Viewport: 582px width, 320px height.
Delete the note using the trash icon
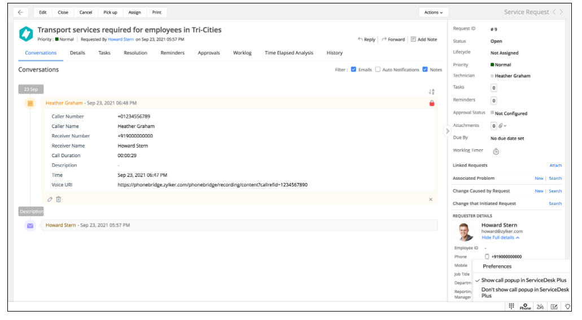pyautogui.click(x=59, y=199)
